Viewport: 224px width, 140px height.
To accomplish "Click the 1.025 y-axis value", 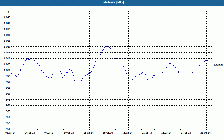I will tap(7, 41).
